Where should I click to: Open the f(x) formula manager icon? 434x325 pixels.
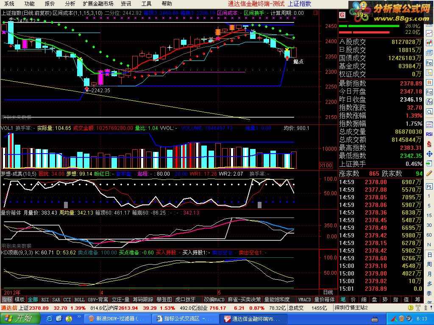pos(429,102)
